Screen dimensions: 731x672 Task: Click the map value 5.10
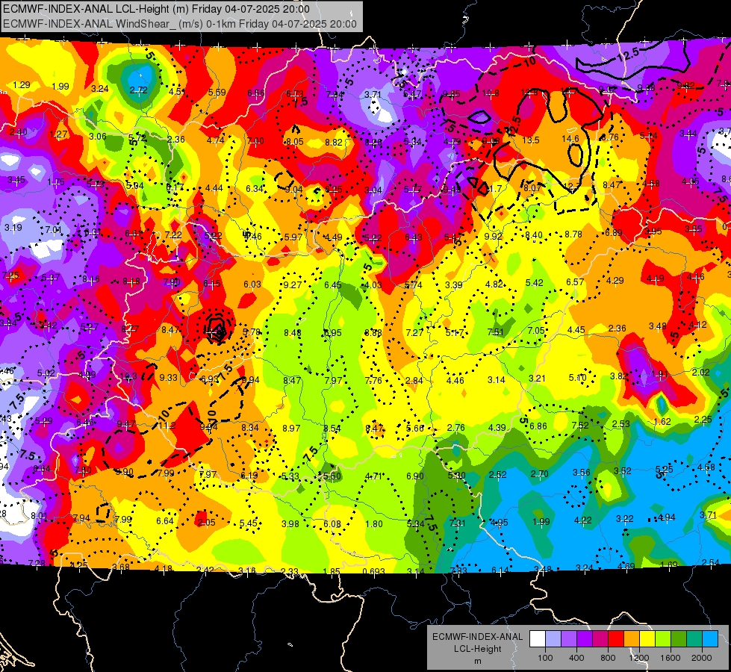[x=577, y=377]
